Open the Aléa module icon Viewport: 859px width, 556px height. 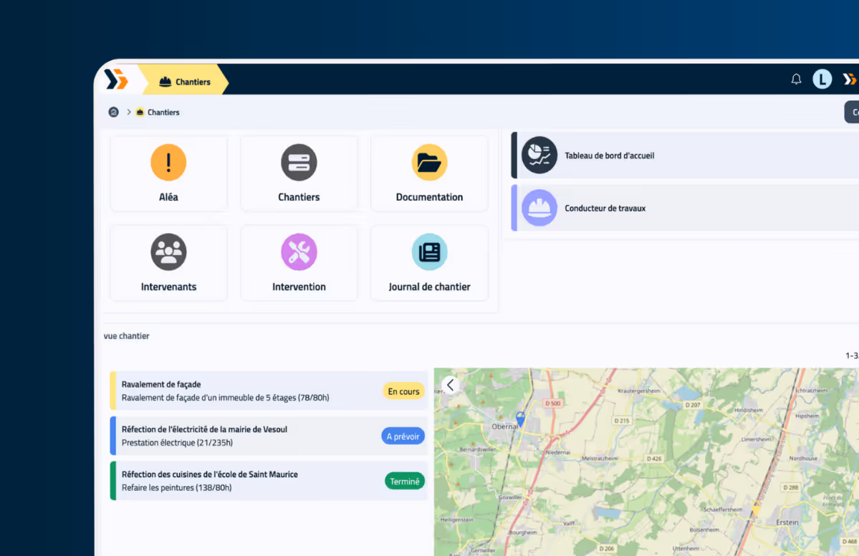click(x=168, y=162)
